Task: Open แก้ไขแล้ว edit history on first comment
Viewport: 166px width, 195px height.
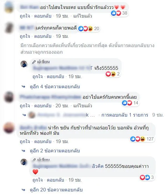Action: click(83, 16)
